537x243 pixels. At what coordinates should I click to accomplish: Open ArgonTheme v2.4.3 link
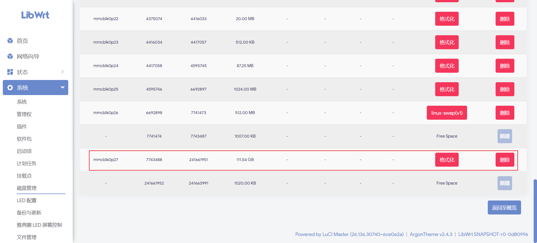coord(431,234)
